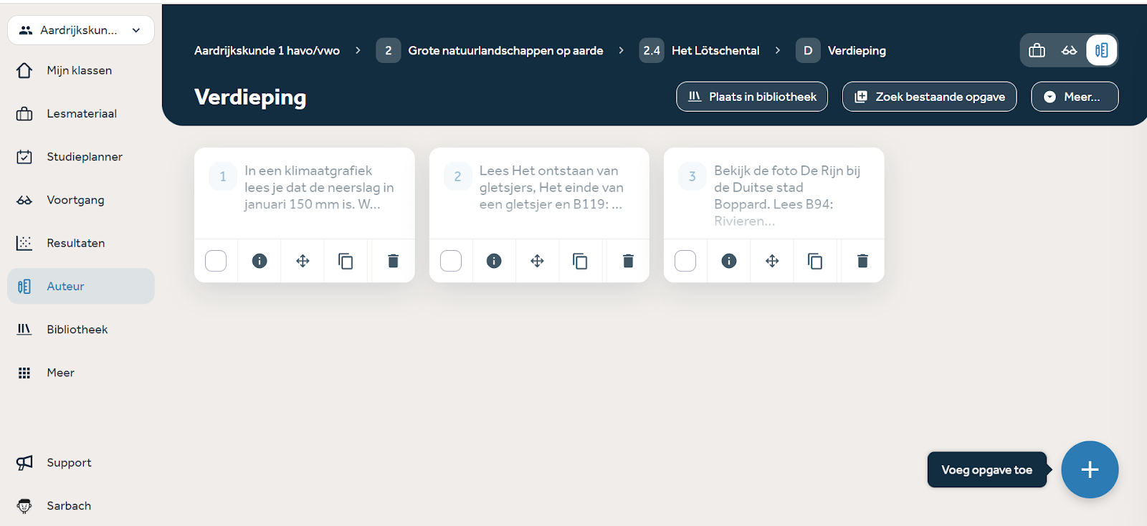This screenshot has height=526, width=1147.
Task: Select checkbox on opgave 2 card
Action: tap(451, 261)
